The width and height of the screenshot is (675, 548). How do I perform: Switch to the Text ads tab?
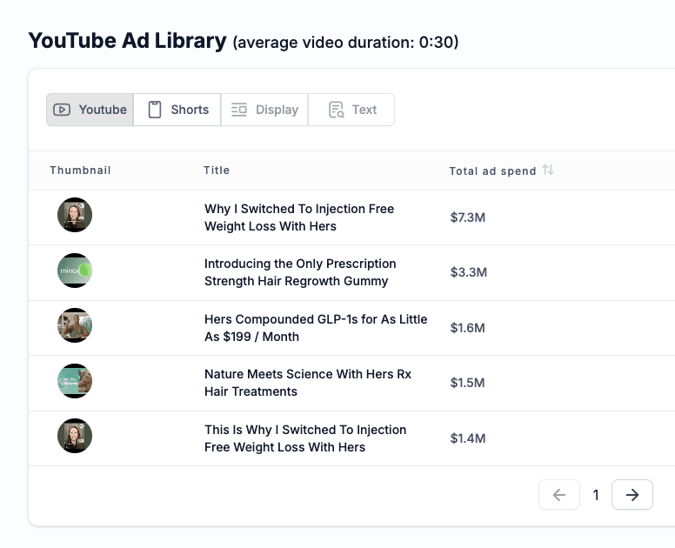point(351,110)
